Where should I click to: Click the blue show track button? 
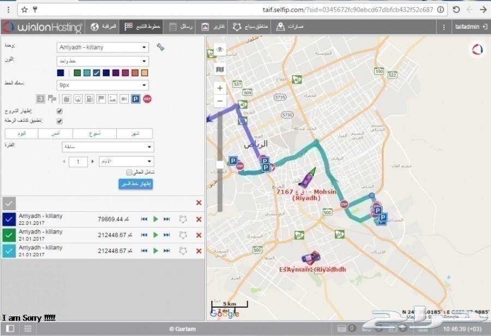(135, 184)
